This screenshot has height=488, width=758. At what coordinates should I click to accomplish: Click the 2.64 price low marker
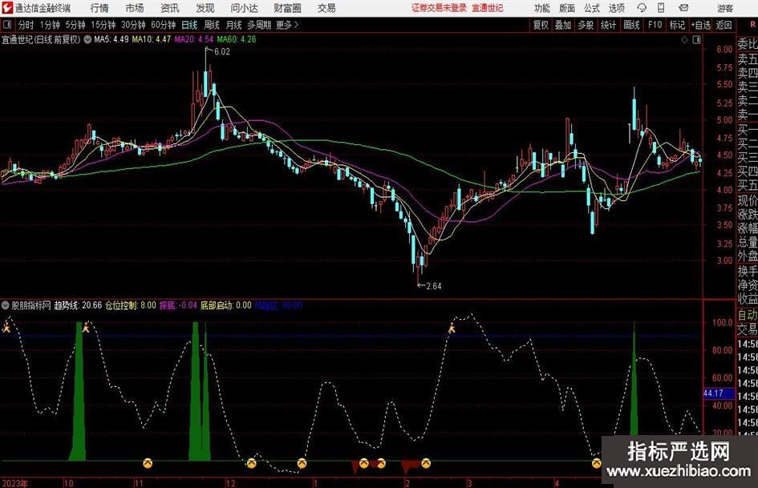[433, 286]
